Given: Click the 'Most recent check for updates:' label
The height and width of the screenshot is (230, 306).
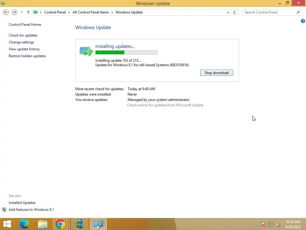Looking at the screenshot, I should 100,89.
